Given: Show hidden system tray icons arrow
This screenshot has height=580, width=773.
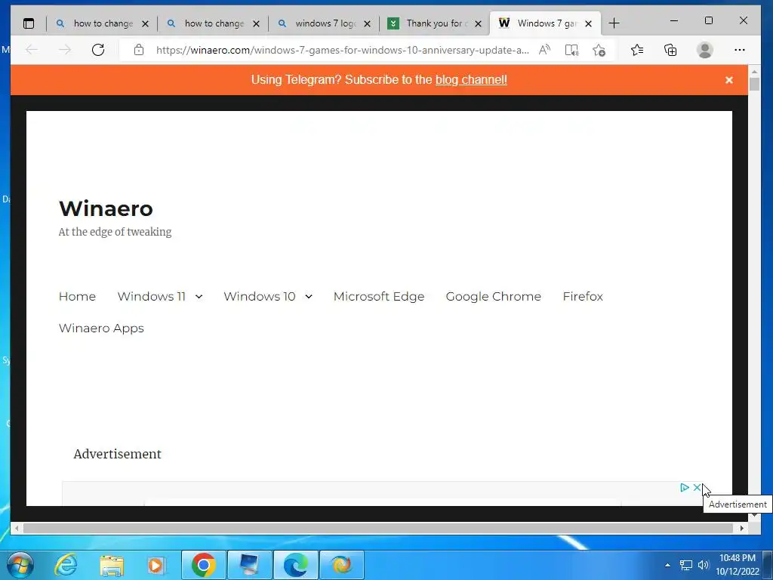Looking at the screenshot, I should 667,565.
